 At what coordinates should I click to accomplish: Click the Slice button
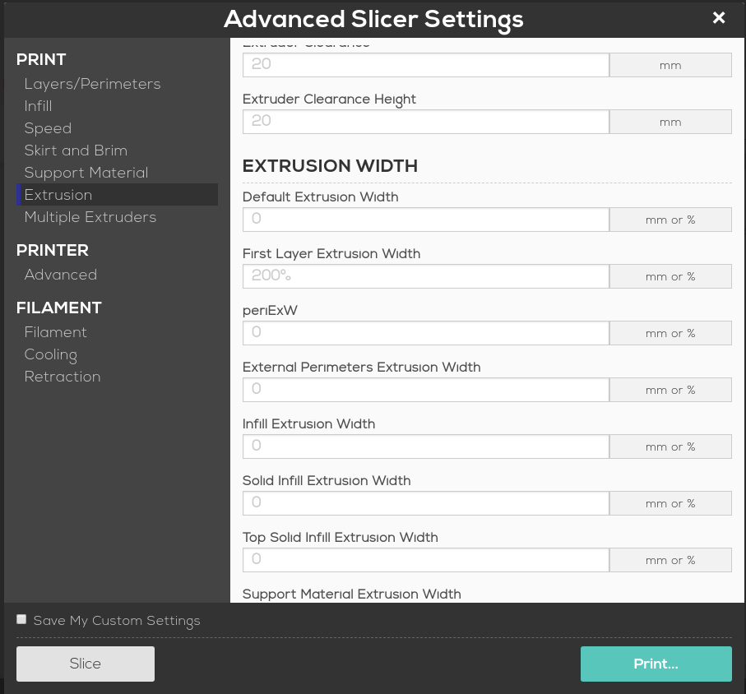86,664
